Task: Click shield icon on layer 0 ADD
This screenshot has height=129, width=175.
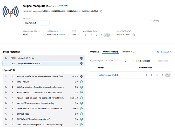Action: tap(81, 76)
